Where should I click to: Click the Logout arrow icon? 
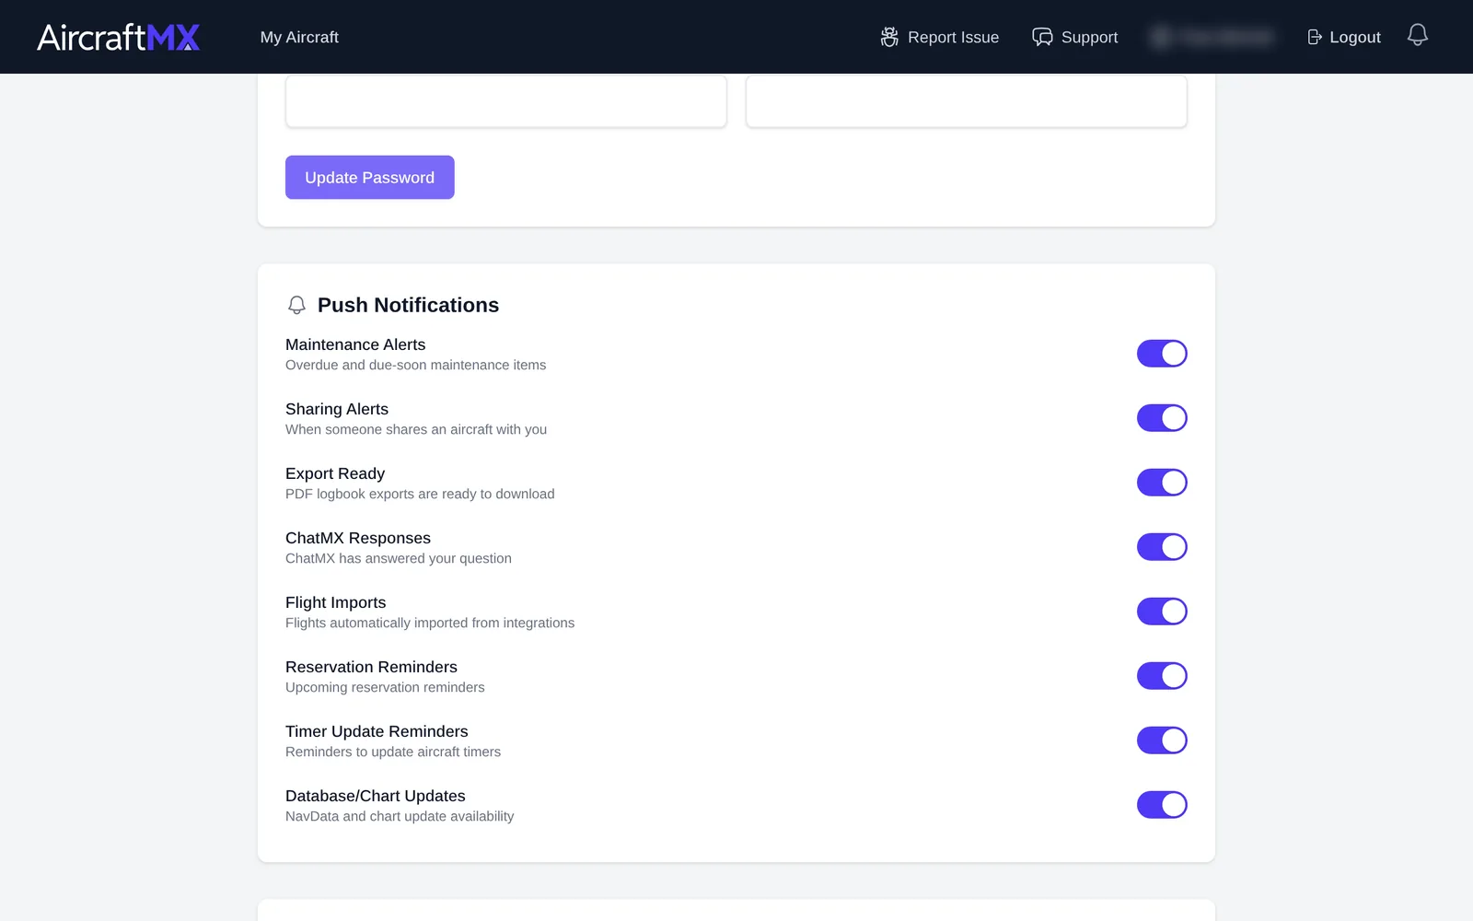1315,37
